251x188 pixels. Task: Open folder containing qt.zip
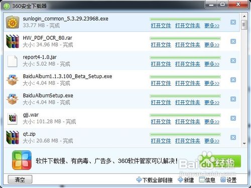click(188, 141)
